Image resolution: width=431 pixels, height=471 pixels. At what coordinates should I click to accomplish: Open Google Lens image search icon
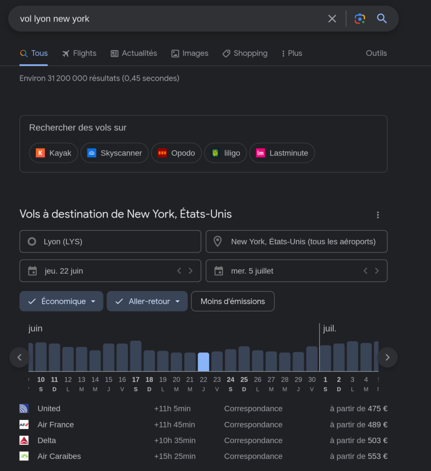(360, 18)
